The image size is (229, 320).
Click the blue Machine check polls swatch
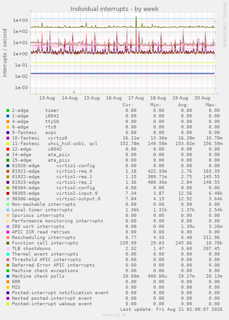click(8, 276)
